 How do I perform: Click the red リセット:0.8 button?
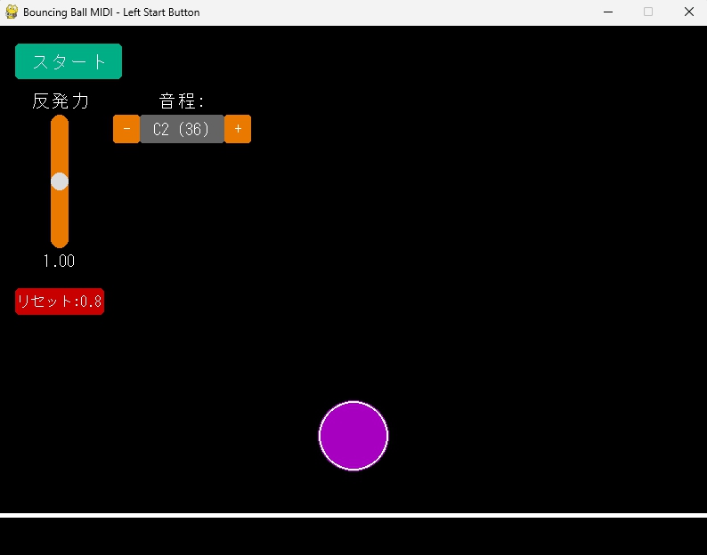click(x=60, y=302)
